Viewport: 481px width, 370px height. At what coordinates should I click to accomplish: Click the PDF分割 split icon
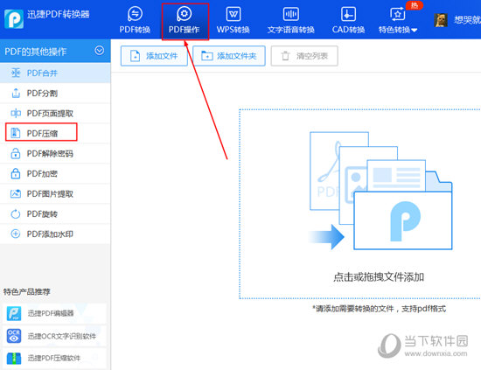point(16,93)
